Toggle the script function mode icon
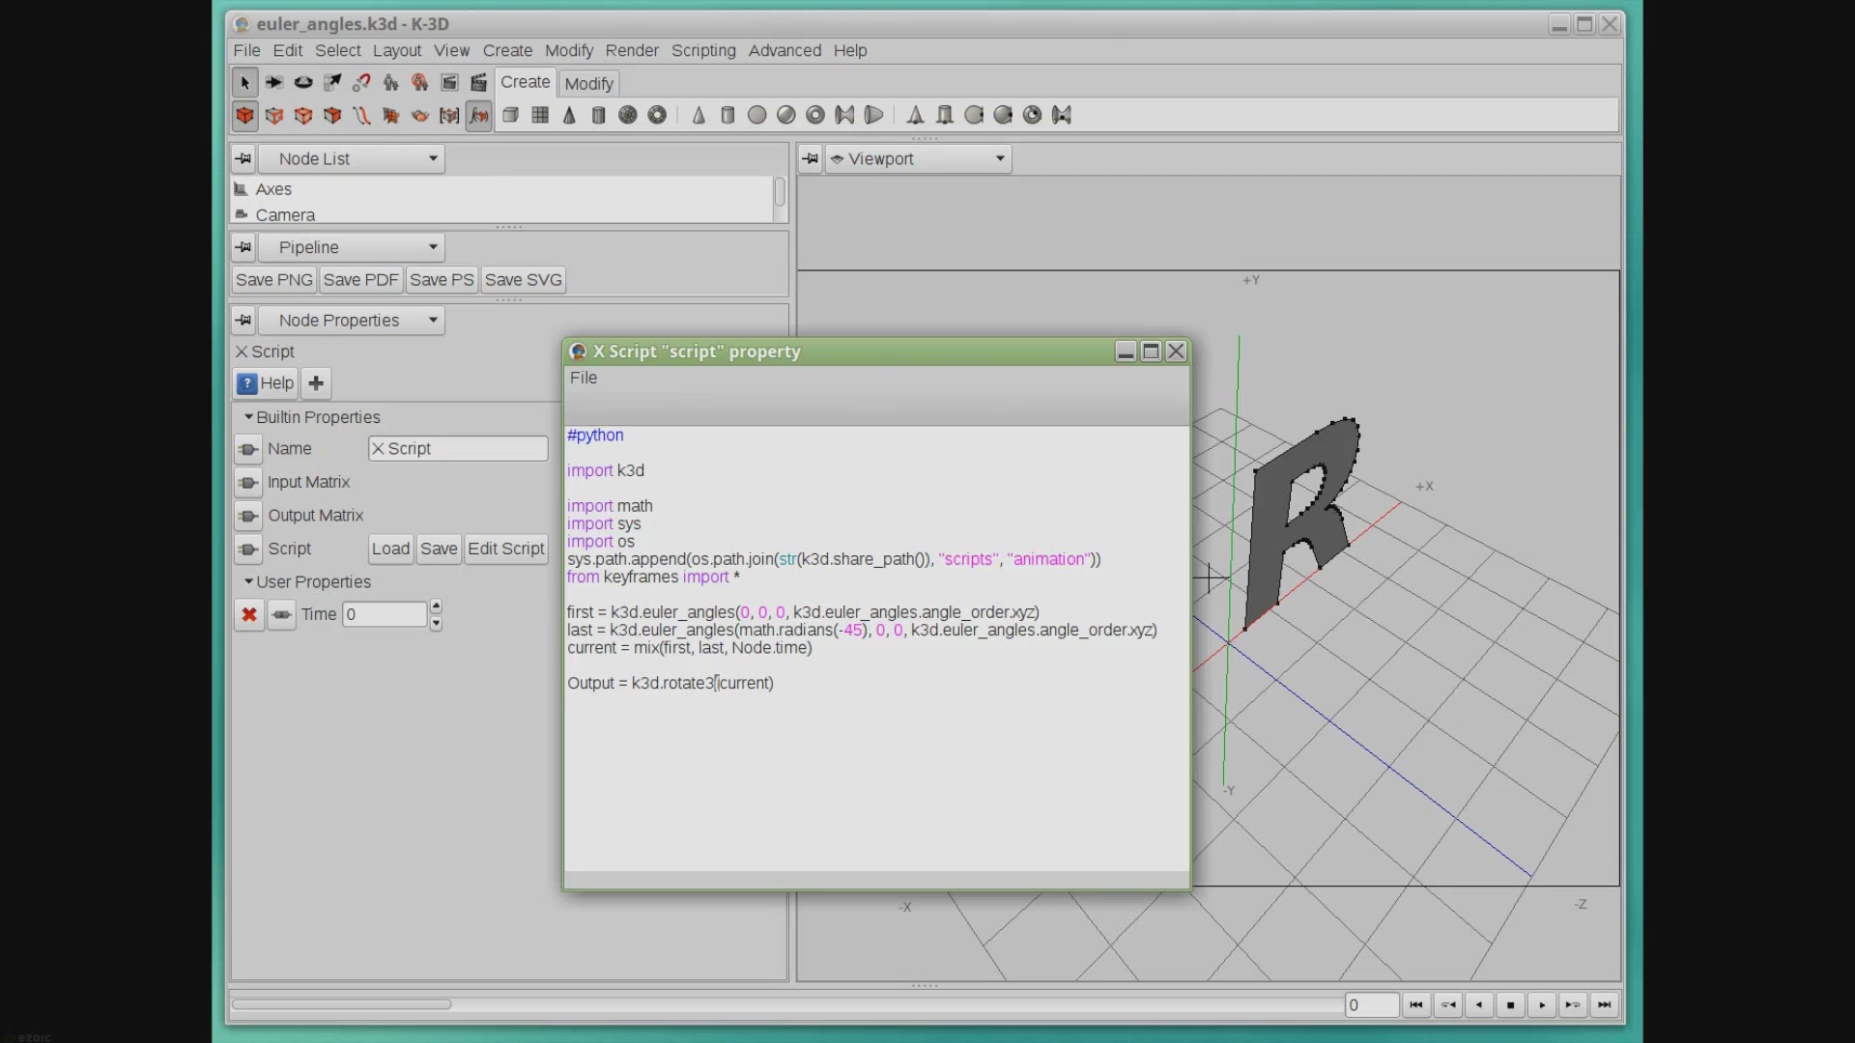The image size is (1855, 1043). pos(478,116)
